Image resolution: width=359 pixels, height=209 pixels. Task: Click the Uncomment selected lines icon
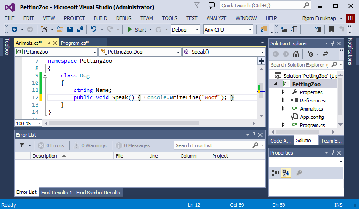point(318,29)
